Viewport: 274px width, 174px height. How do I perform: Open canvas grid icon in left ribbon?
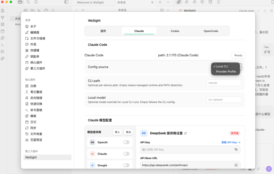[3, 24]
